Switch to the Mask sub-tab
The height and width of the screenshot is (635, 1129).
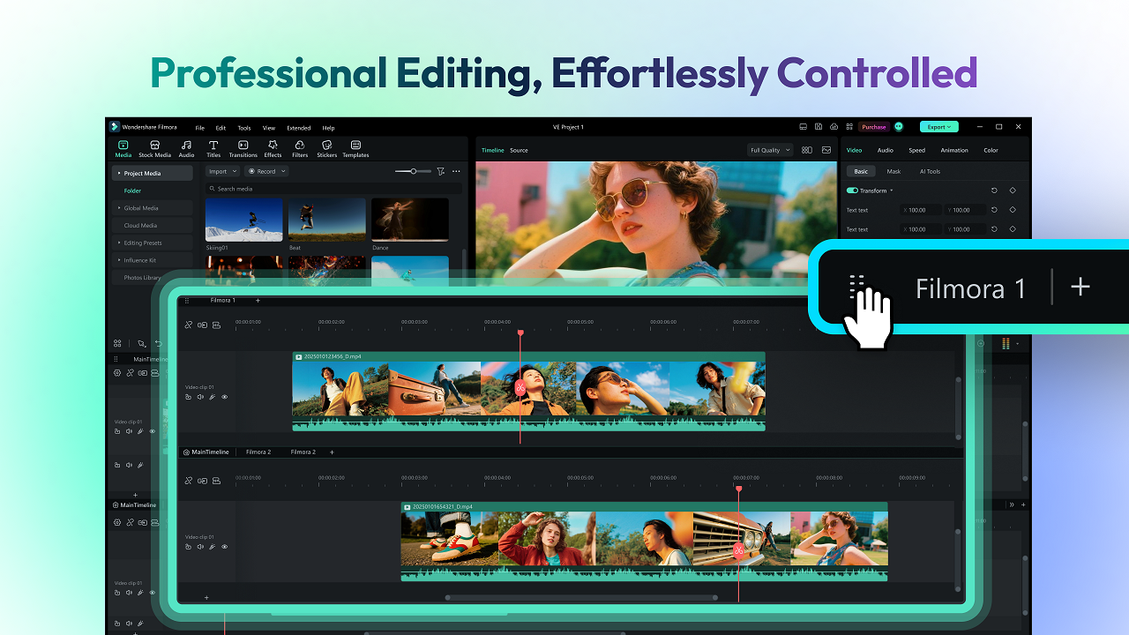[893, 171]
